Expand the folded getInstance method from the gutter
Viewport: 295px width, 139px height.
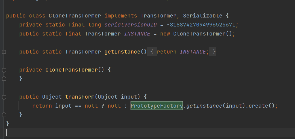(4, 52)
